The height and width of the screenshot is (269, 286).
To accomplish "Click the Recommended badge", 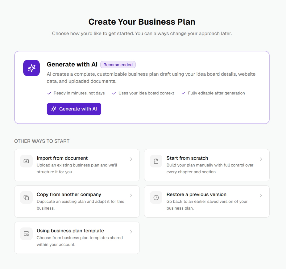I will click(118, 65).
